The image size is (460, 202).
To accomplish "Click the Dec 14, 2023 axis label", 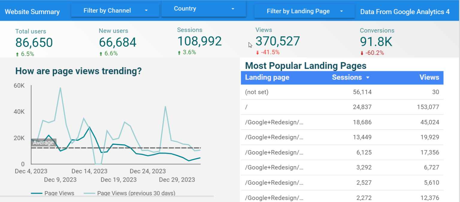I will tap(89, 171).
